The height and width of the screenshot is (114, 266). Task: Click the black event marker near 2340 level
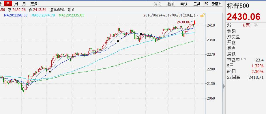(118, 41)
